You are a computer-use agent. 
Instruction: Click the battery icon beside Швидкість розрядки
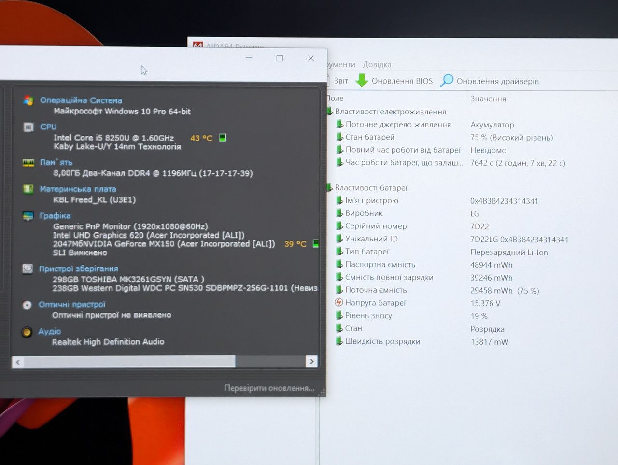(x=339, y=341)
